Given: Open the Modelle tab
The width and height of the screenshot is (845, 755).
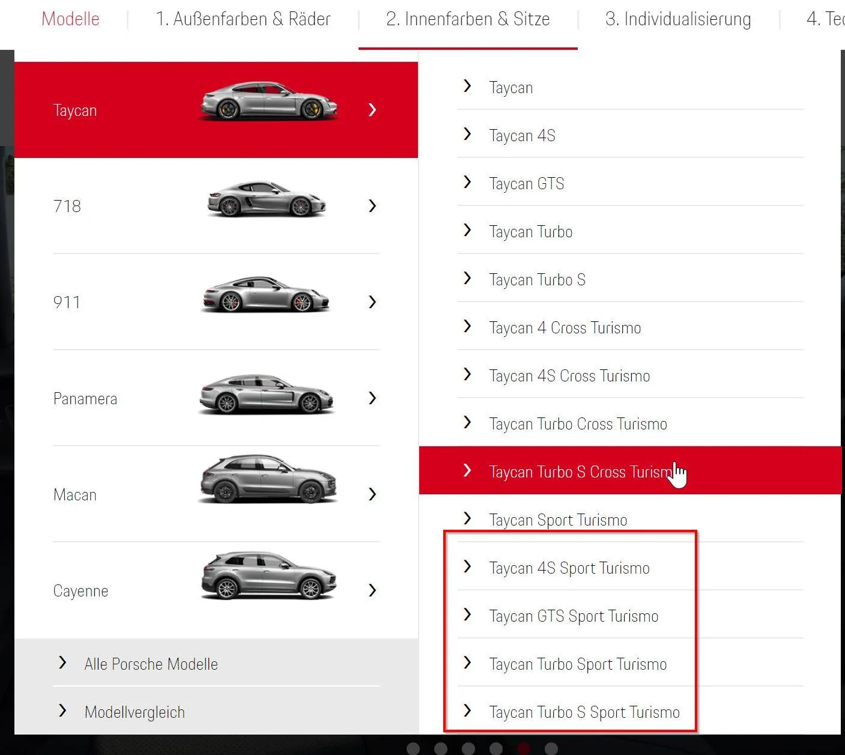Looking at the screenshot, I should [x=70, y=19].
